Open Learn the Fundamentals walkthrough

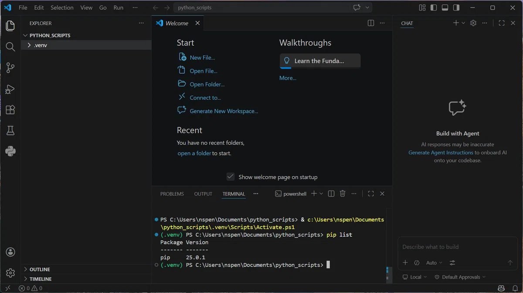[x=320, y=61]
